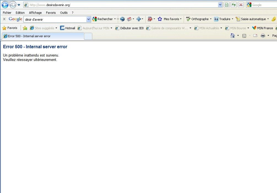
Task: Click the Google Earth globe toolbar icon
Action: (123, 19)
